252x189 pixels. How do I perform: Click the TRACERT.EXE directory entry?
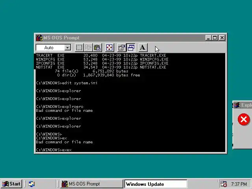(101, 56)
